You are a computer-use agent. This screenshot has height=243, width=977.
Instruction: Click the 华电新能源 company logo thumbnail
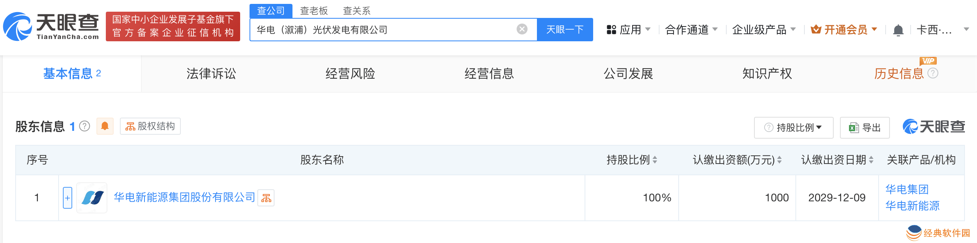[x=92, y=198]
